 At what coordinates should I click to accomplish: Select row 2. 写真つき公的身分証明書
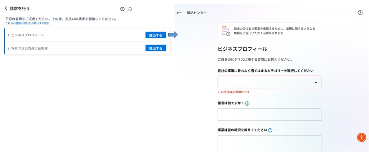87,48
